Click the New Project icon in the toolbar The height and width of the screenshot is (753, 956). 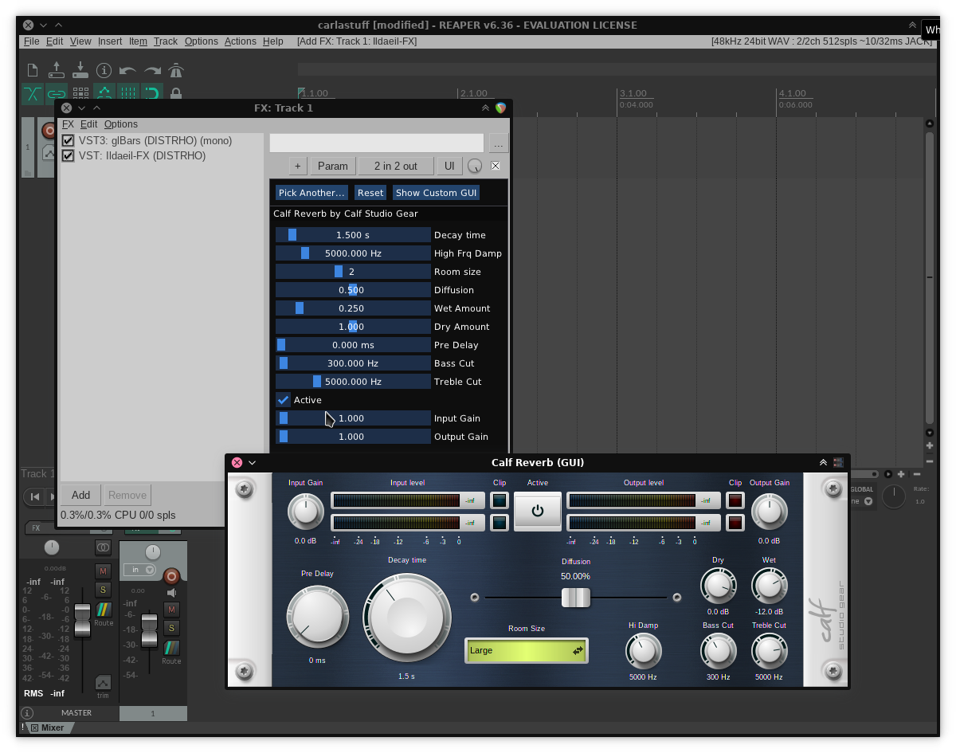(x=33, y=70)
